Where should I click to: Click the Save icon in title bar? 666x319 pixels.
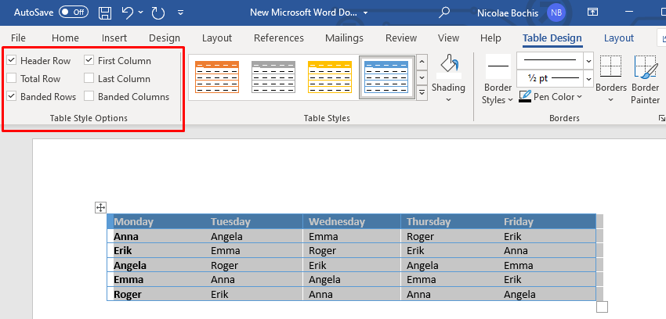point(105,13)
